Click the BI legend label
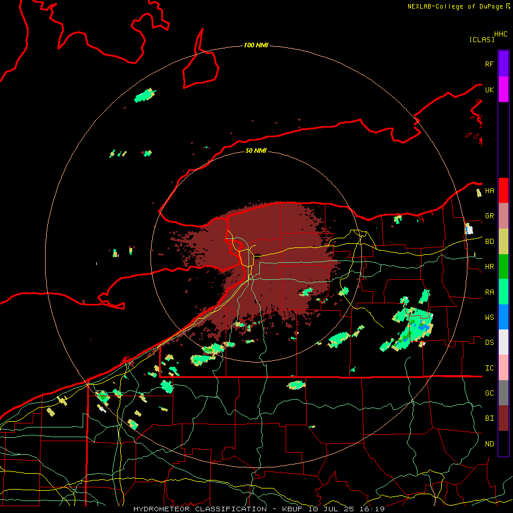 (489, 418)
